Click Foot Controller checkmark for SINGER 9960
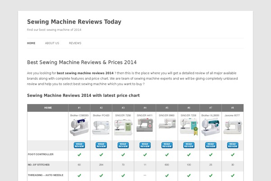 point(167,155)
